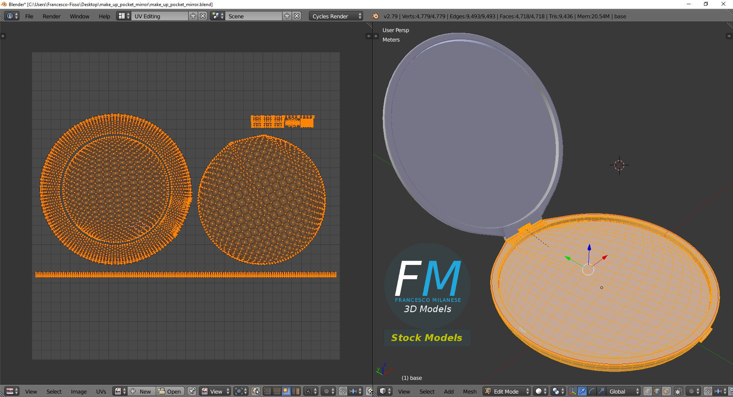Open the File menu
Screen dimensions: 733x397
pos(29,16)
